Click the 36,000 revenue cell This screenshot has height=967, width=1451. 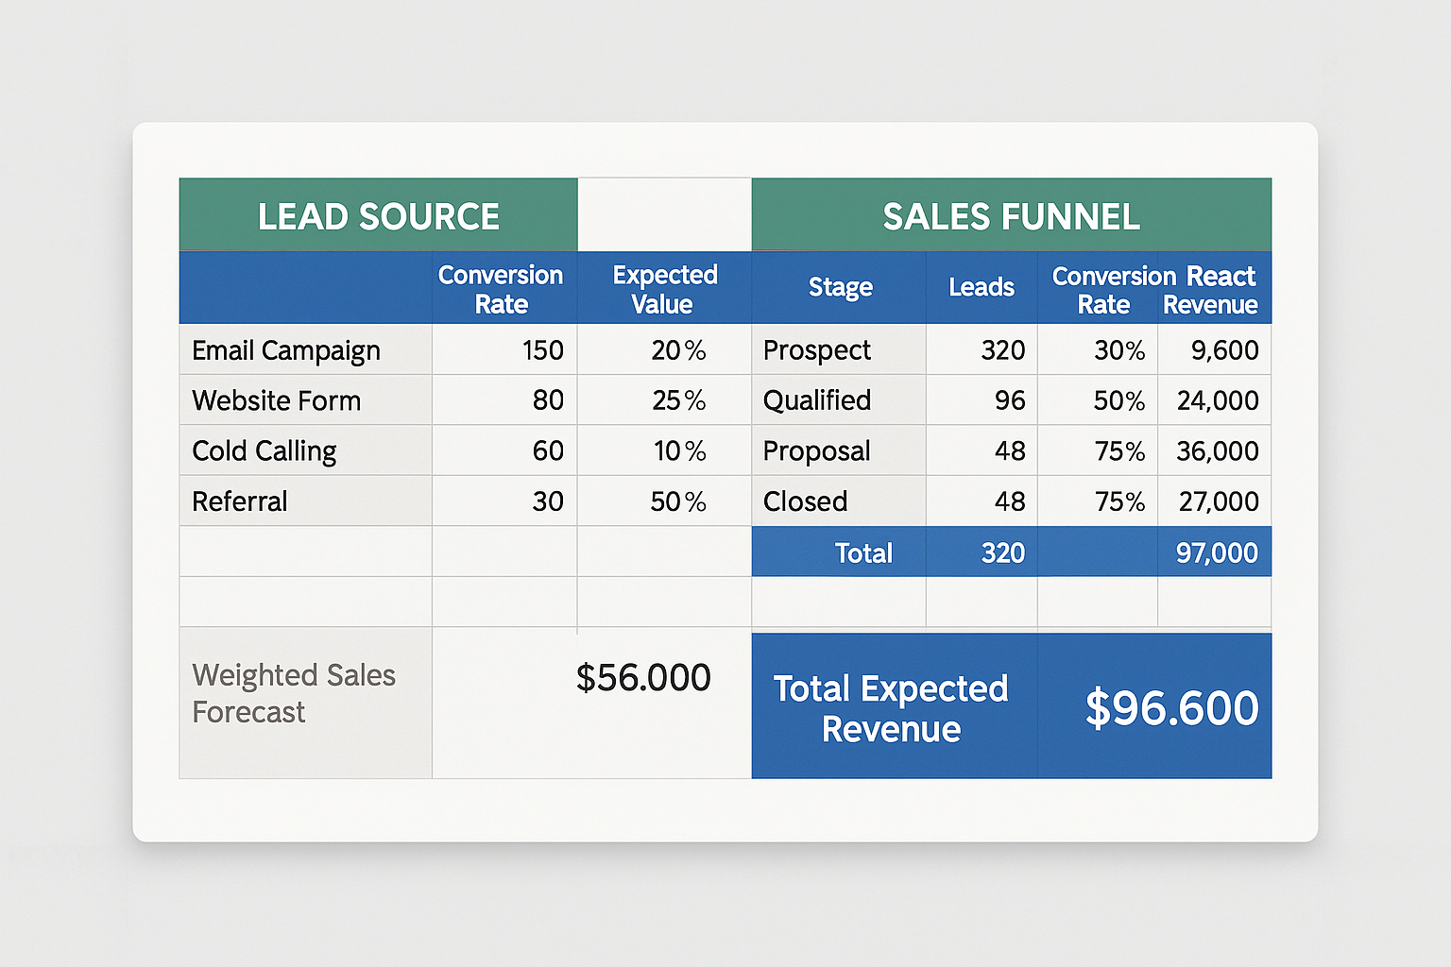tap(1215, 450)
